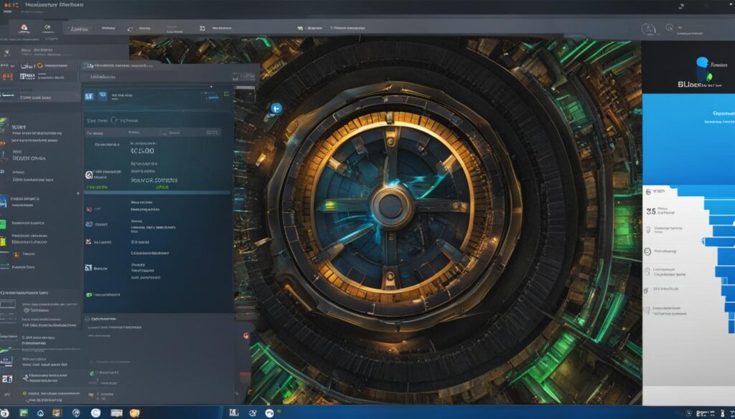The width and height of the screenshot is (735, 419).
Task: Click the circular icon in right panel list's fourth row
Action: [647, 251]
